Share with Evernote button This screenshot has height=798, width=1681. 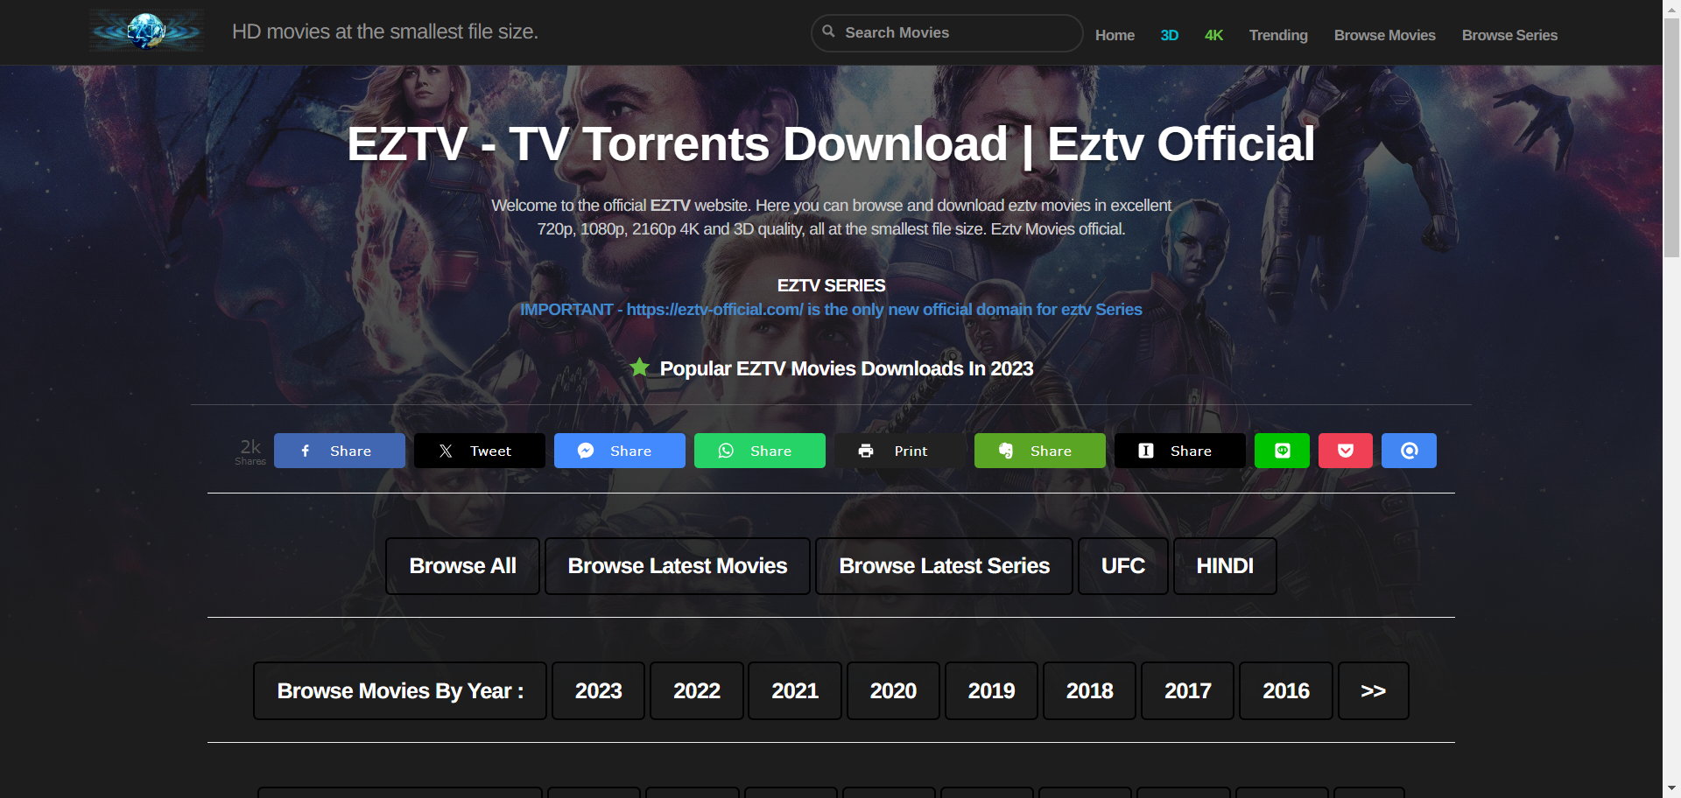tap(1040, 451)
